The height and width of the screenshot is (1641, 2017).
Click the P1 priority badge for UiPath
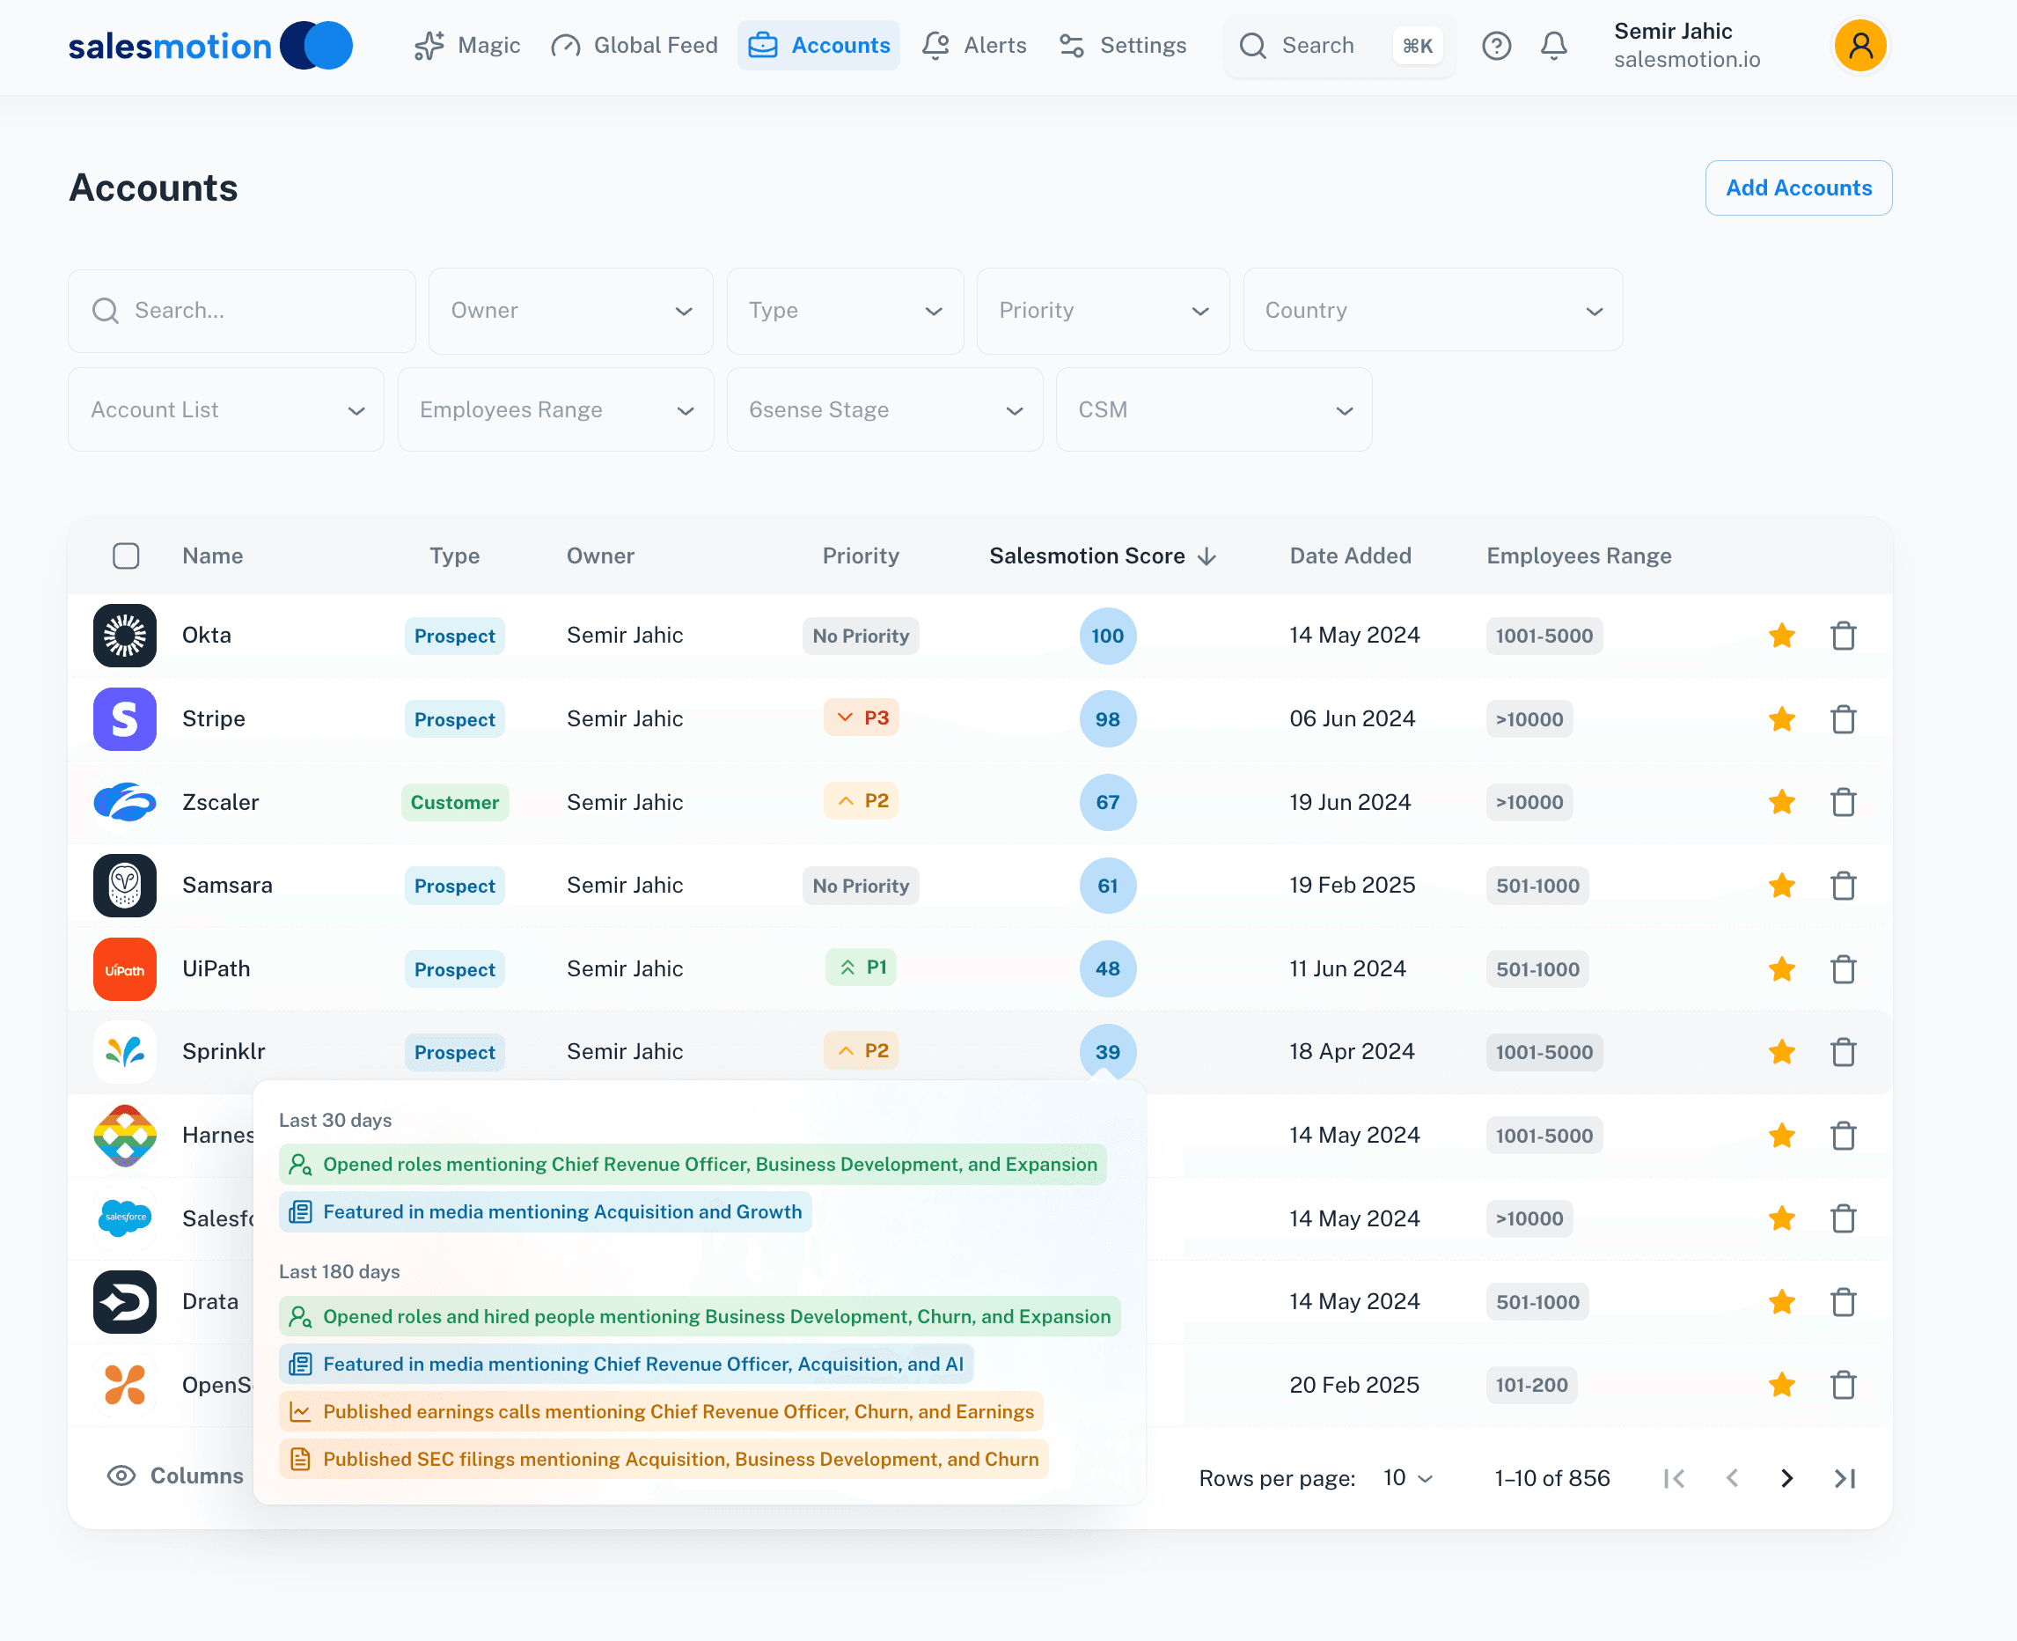(x=861, y=967)
